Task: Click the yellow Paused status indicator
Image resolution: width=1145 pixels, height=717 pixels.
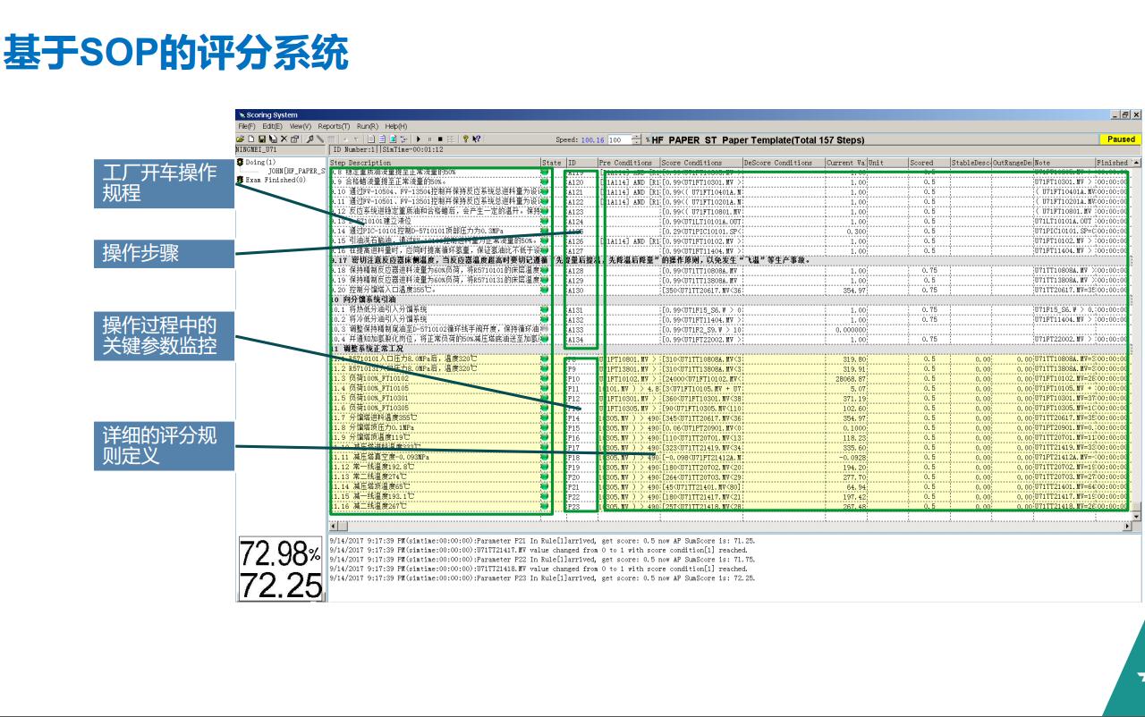Action: coord(1120,139)
